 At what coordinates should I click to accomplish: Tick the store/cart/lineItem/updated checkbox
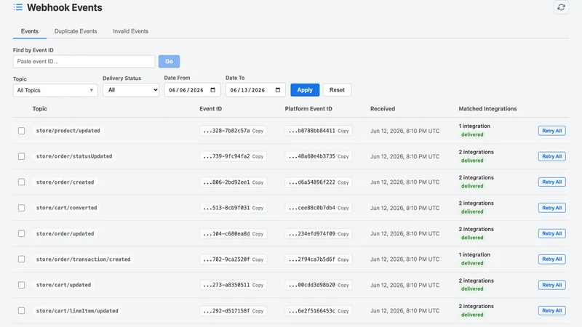point(22,311)
